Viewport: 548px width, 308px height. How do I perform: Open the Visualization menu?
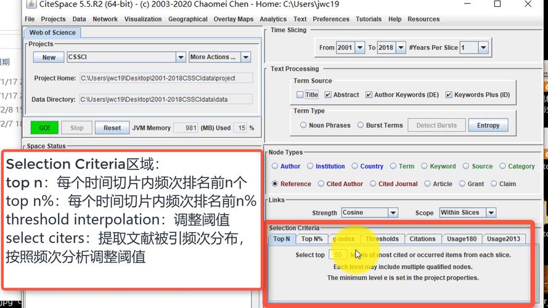[143, 19]
